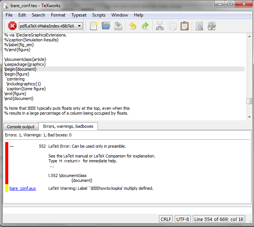This screenshot has width=254, height=227.
Task: Collapse the error entry with the dash
Action: [x=12, y=146]
